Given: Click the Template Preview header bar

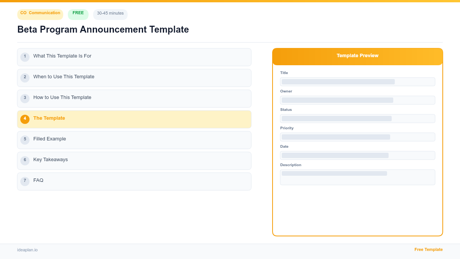Looking at the screenshot, I should (358, 56).
